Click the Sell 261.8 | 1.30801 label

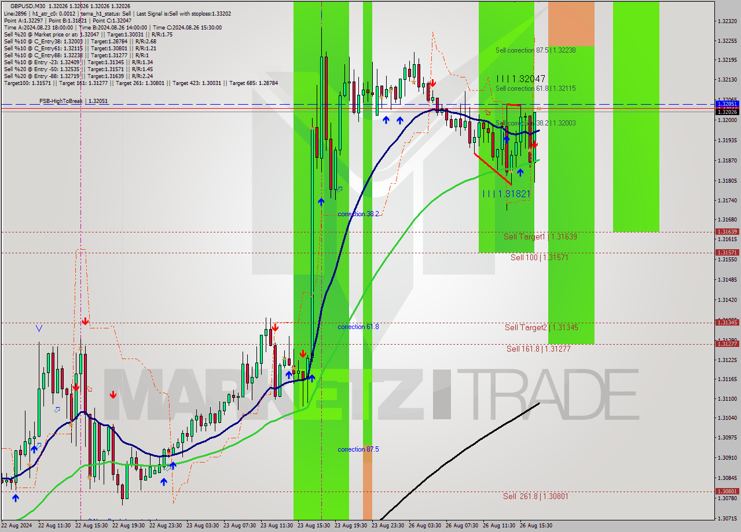point(535,496)
